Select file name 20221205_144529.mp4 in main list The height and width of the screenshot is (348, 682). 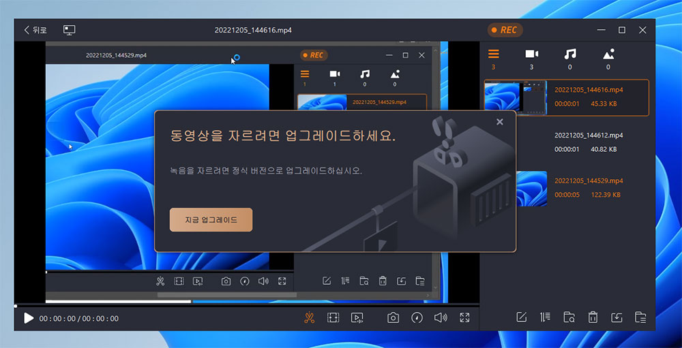pos(589,180)
